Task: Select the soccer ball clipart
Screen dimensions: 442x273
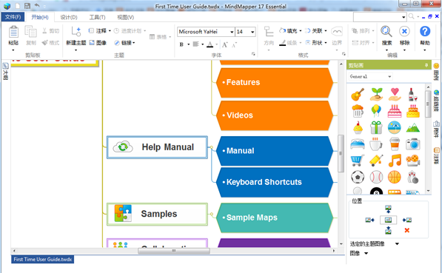Action: coord(358,178)
